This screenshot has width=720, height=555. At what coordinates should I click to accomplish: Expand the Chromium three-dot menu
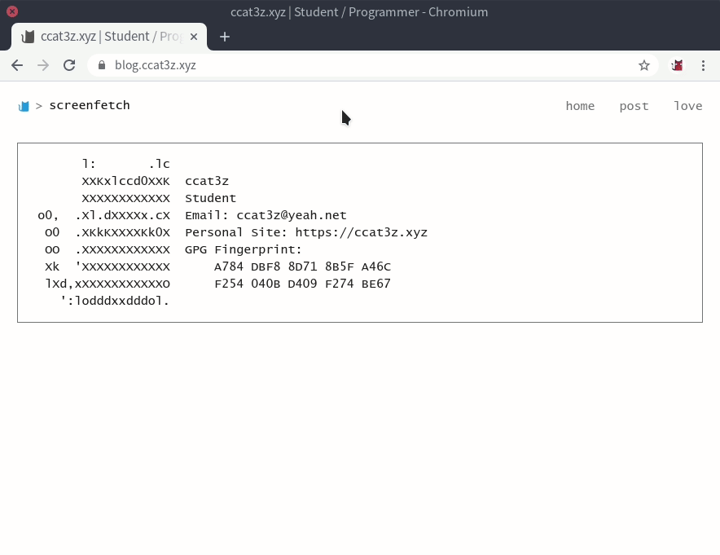[704, 65]
